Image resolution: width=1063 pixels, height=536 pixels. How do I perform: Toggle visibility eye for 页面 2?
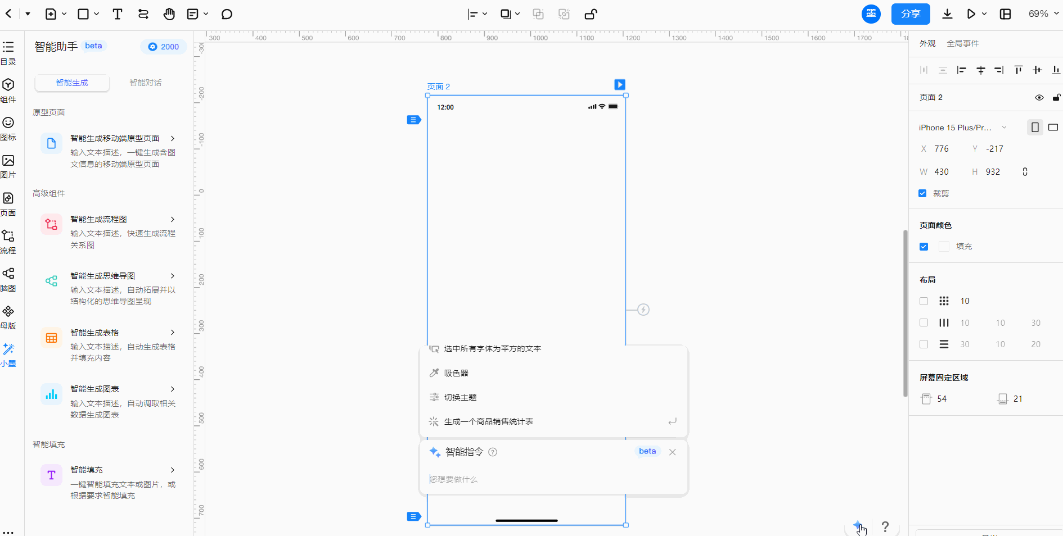pos(1039,98)
